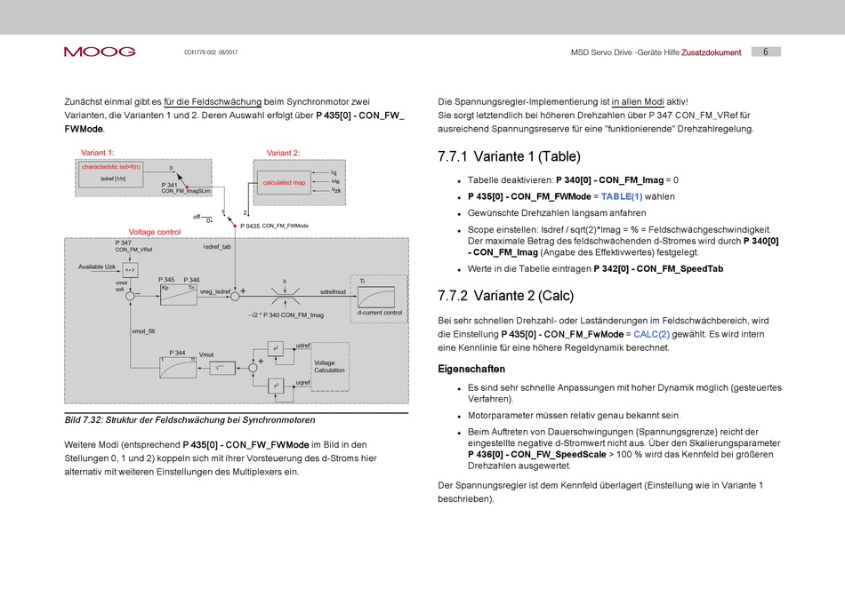Click the filter block under 'P 344'
The image size is (845, 597).
tap(178, 367)
